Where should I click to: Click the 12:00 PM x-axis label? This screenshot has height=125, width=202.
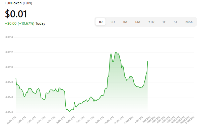pos(129,120)
